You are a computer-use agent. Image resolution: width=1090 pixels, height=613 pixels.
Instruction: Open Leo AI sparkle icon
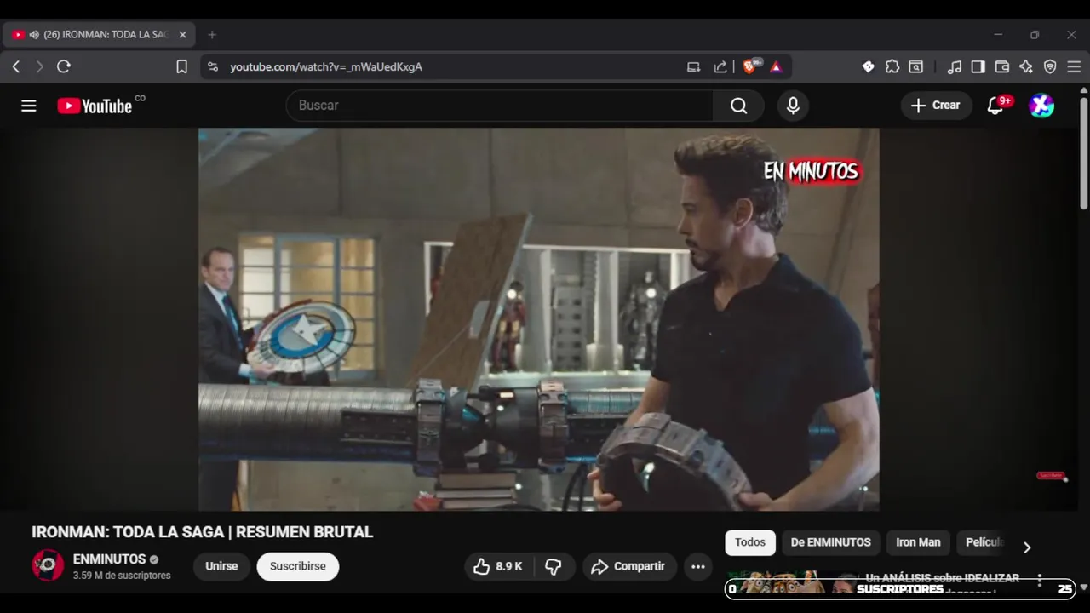tap(1026, 66)
